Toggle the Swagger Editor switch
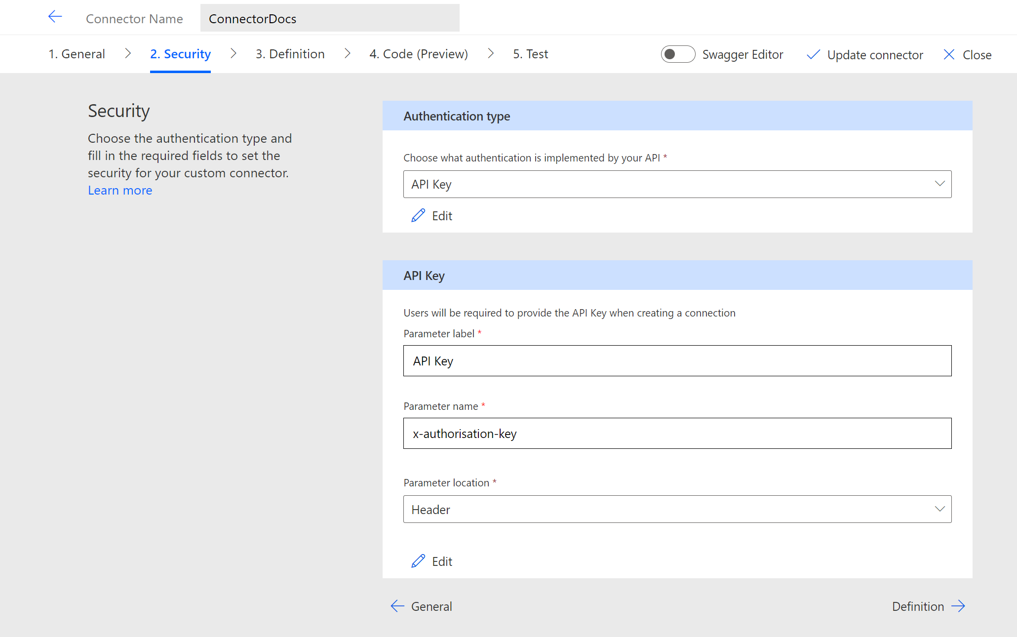Image resolution: width=1017 pixels, height=637 pixels. coord(675,53)
